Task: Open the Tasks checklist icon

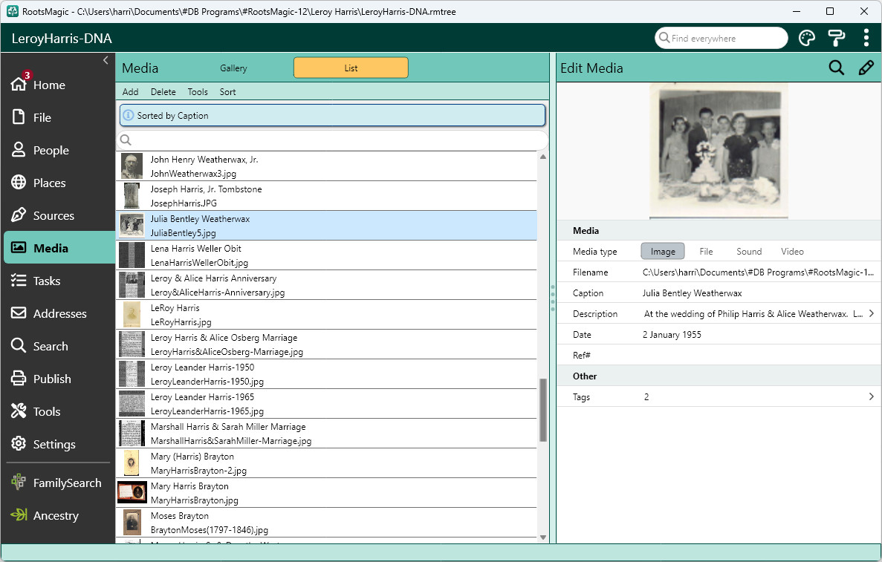Action: click(19, 281)
